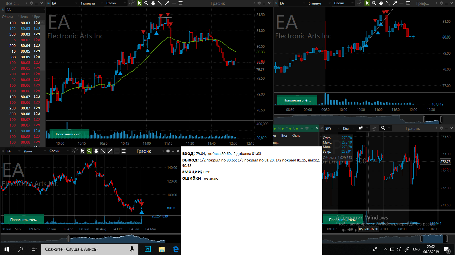Open Windows Start menu
Screen dimensions: 455x255
7,249
